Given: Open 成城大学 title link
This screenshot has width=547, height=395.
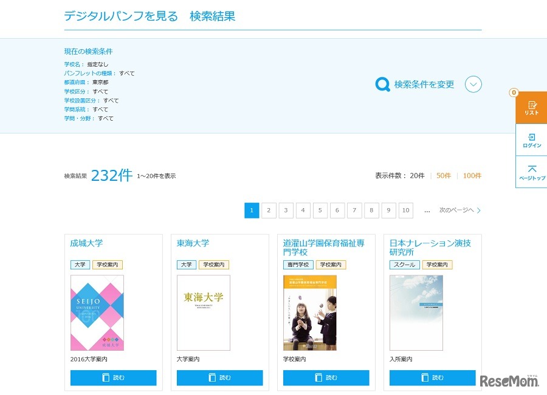Looking at the screenshot, I should [x=86, y=243].
